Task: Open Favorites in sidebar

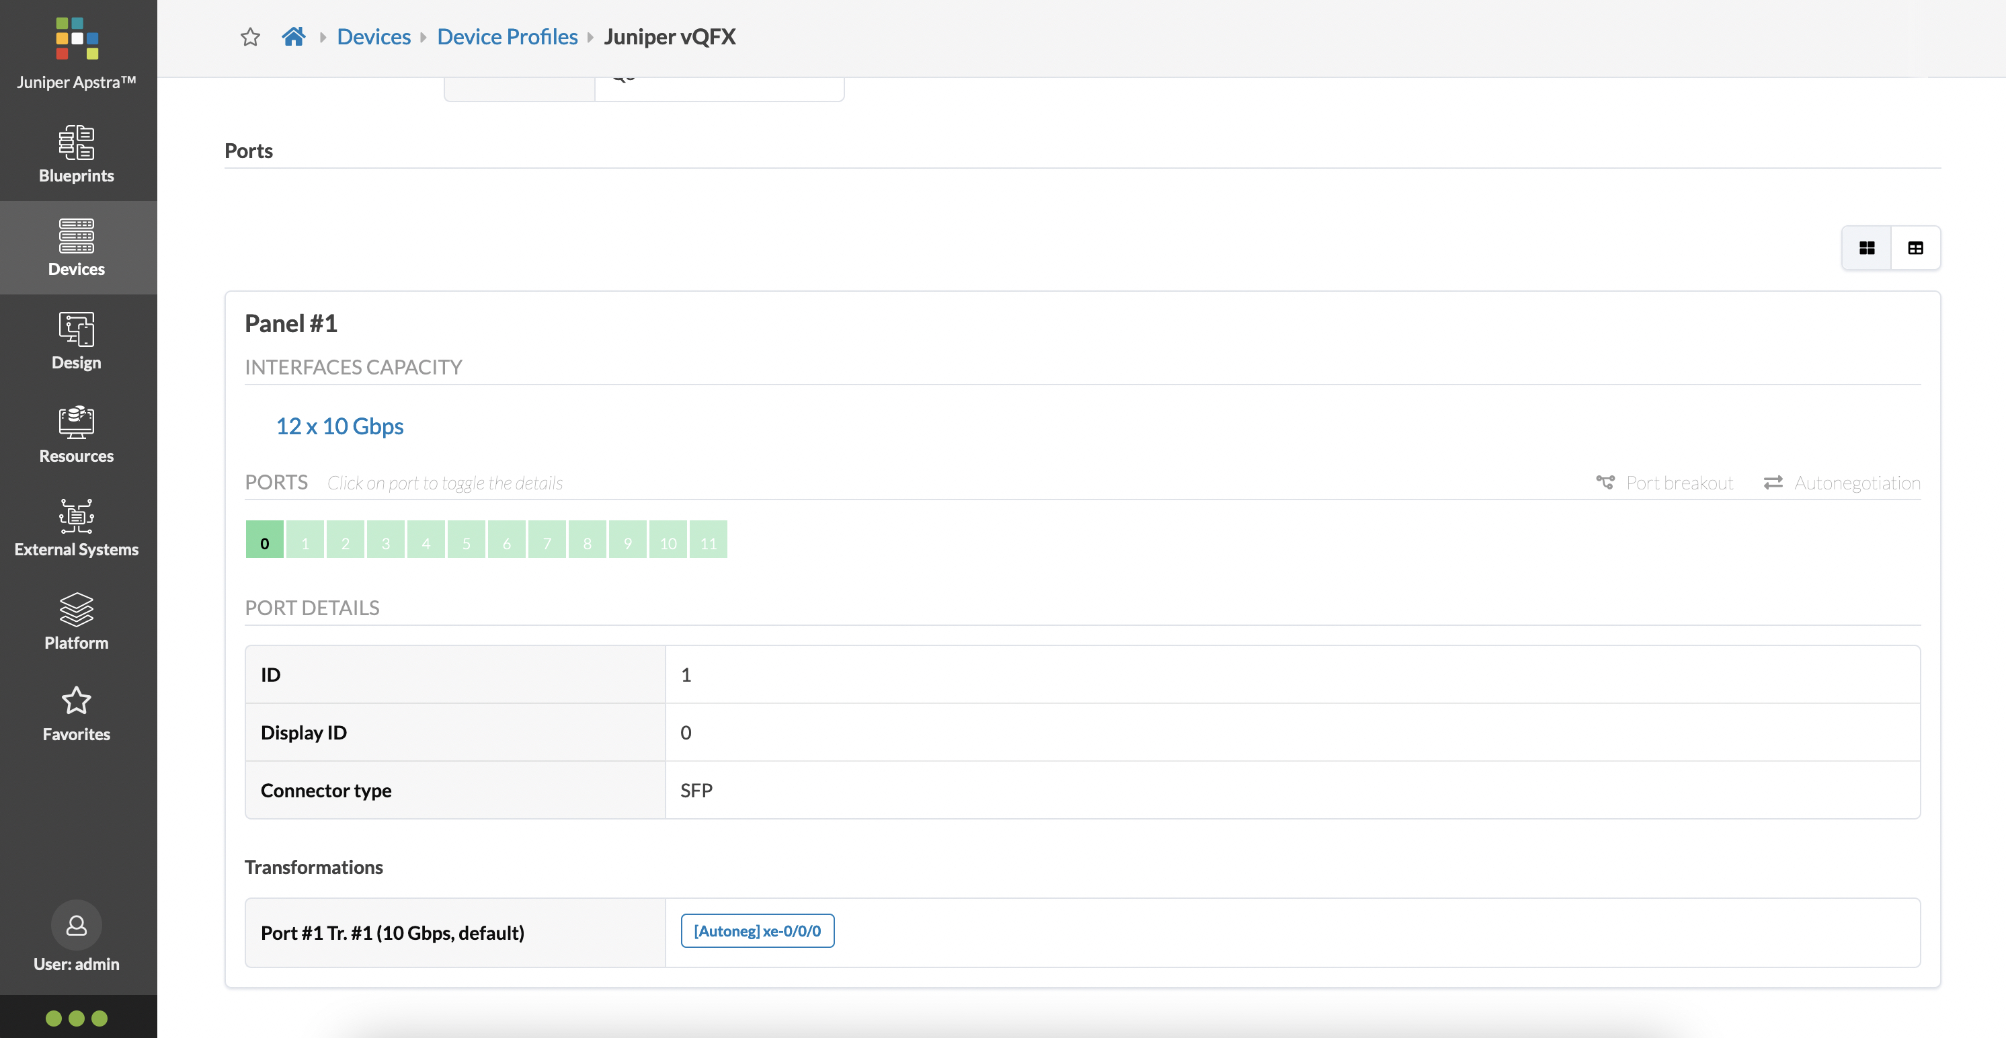Action: pos(77,714)
